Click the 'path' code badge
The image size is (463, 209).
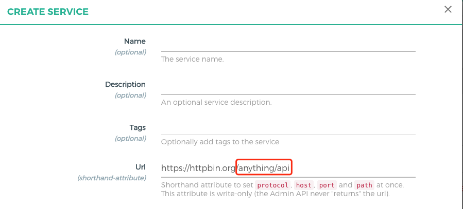[x=364, y=185]
